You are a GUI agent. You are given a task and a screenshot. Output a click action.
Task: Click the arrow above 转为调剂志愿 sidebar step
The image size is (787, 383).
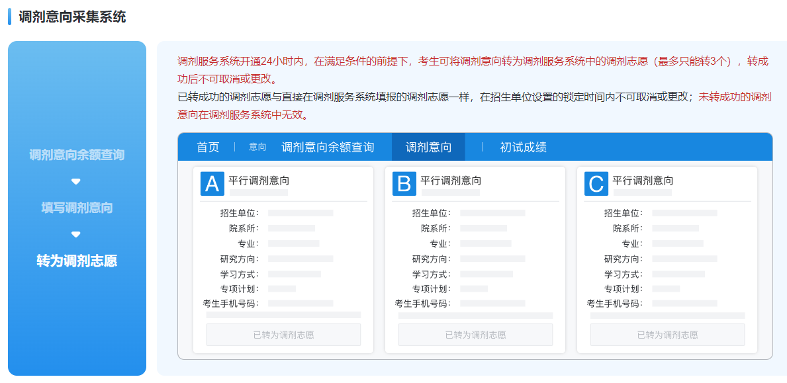coord(76,235)
